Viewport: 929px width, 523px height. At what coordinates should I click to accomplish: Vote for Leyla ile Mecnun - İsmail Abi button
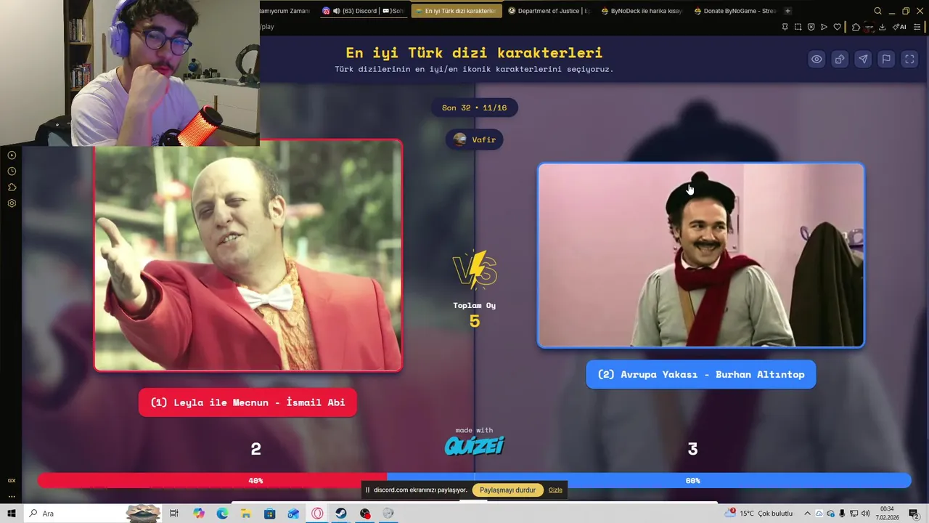(247, 402)
